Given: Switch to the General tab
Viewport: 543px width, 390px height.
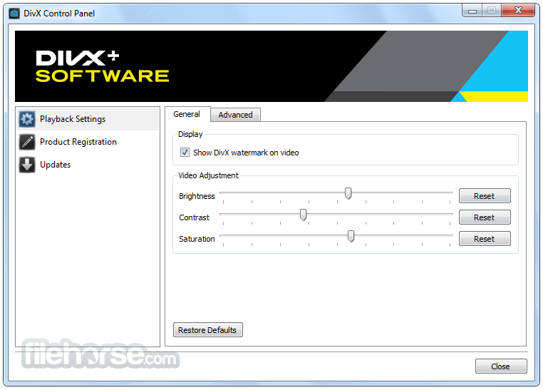Looking at the screenshot, I should click(x=187, y=114).
